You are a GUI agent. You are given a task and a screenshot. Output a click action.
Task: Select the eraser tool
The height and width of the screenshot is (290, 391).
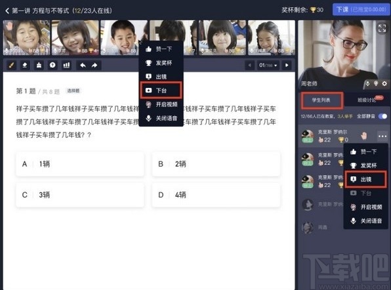point(25,66)
